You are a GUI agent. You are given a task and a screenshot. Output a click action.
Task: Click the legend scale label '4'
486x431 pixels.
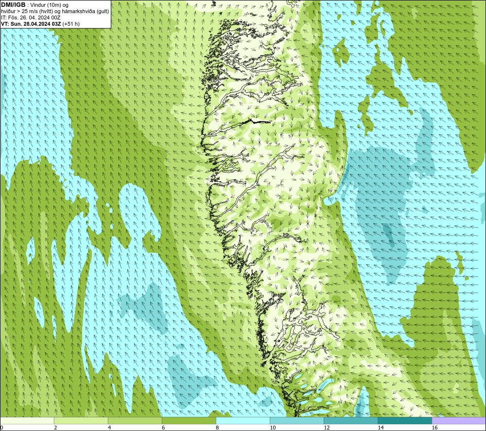[x=109, y=428]
